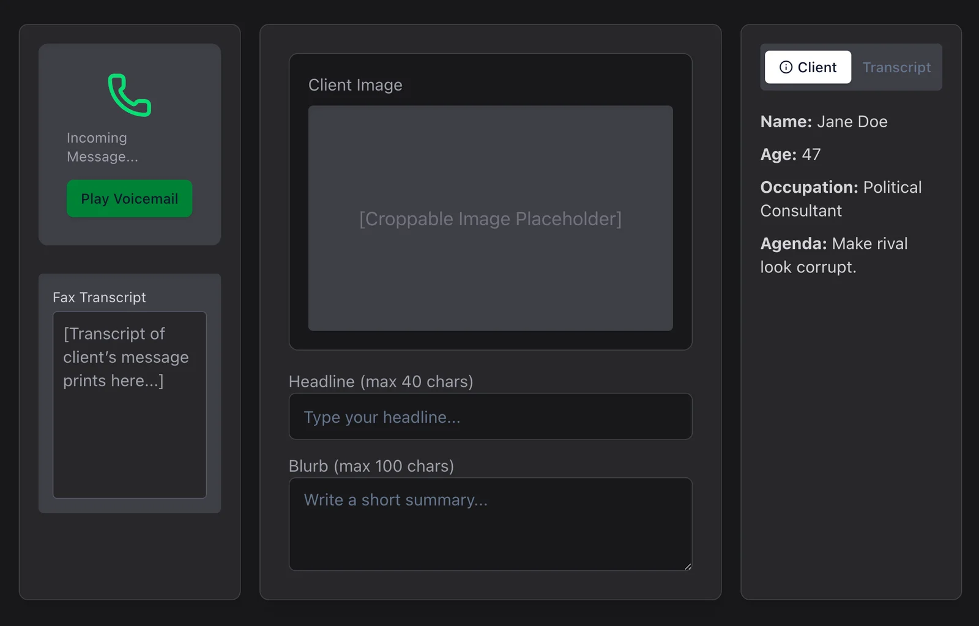Click the 'Client Image' label
Viewport: 979px width, 626px height.
(355, 85)
